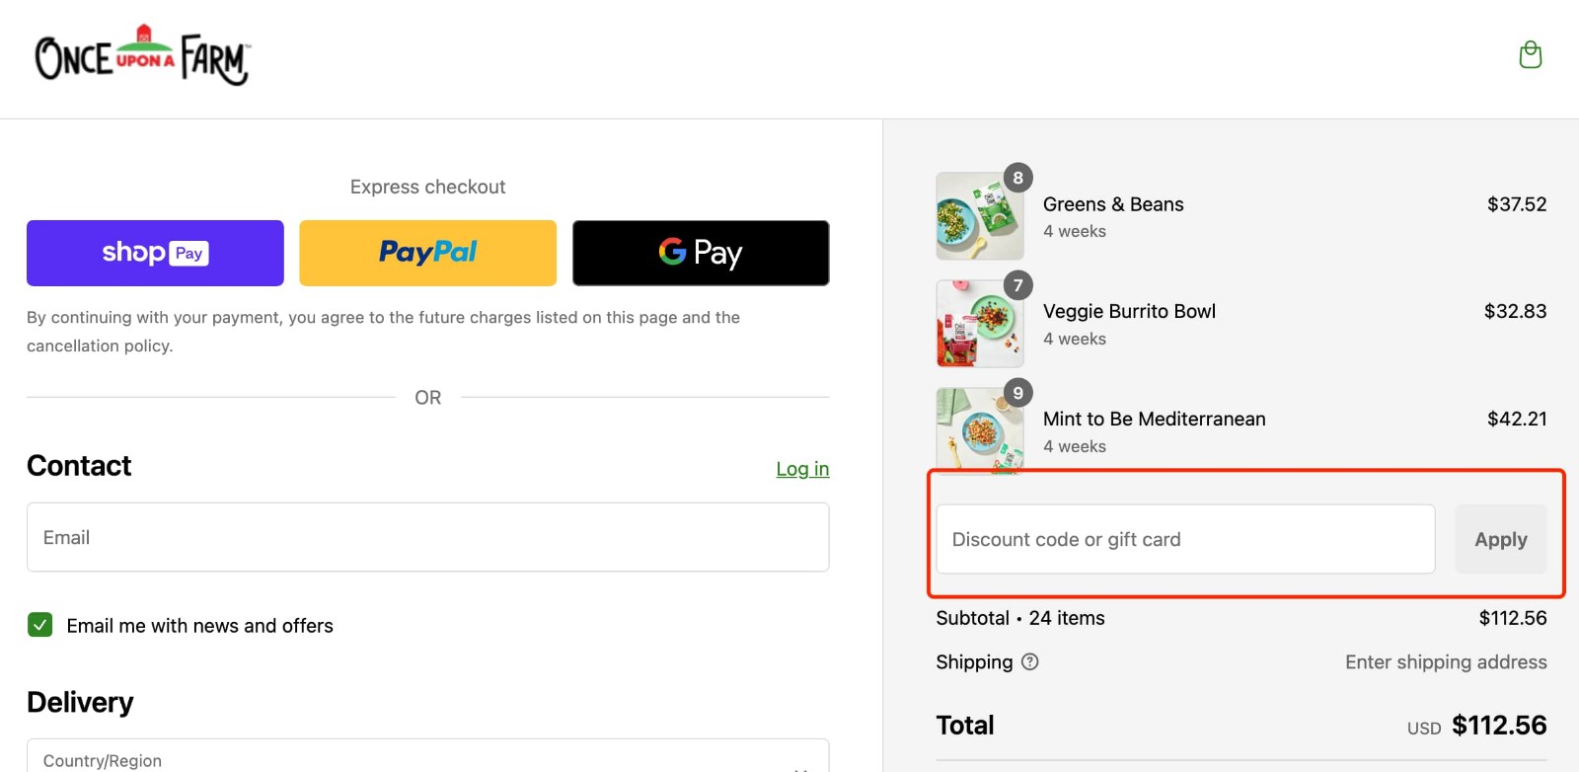View the Greens & Beans product thumbnail
The width and height of the screenshot is (1579, 772).
click(978, 216)
